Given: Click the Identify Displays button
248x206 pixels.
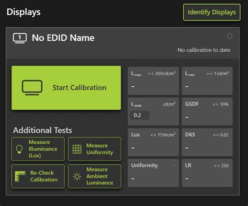Looking at the screenshot, I should [x=212, y=13].
